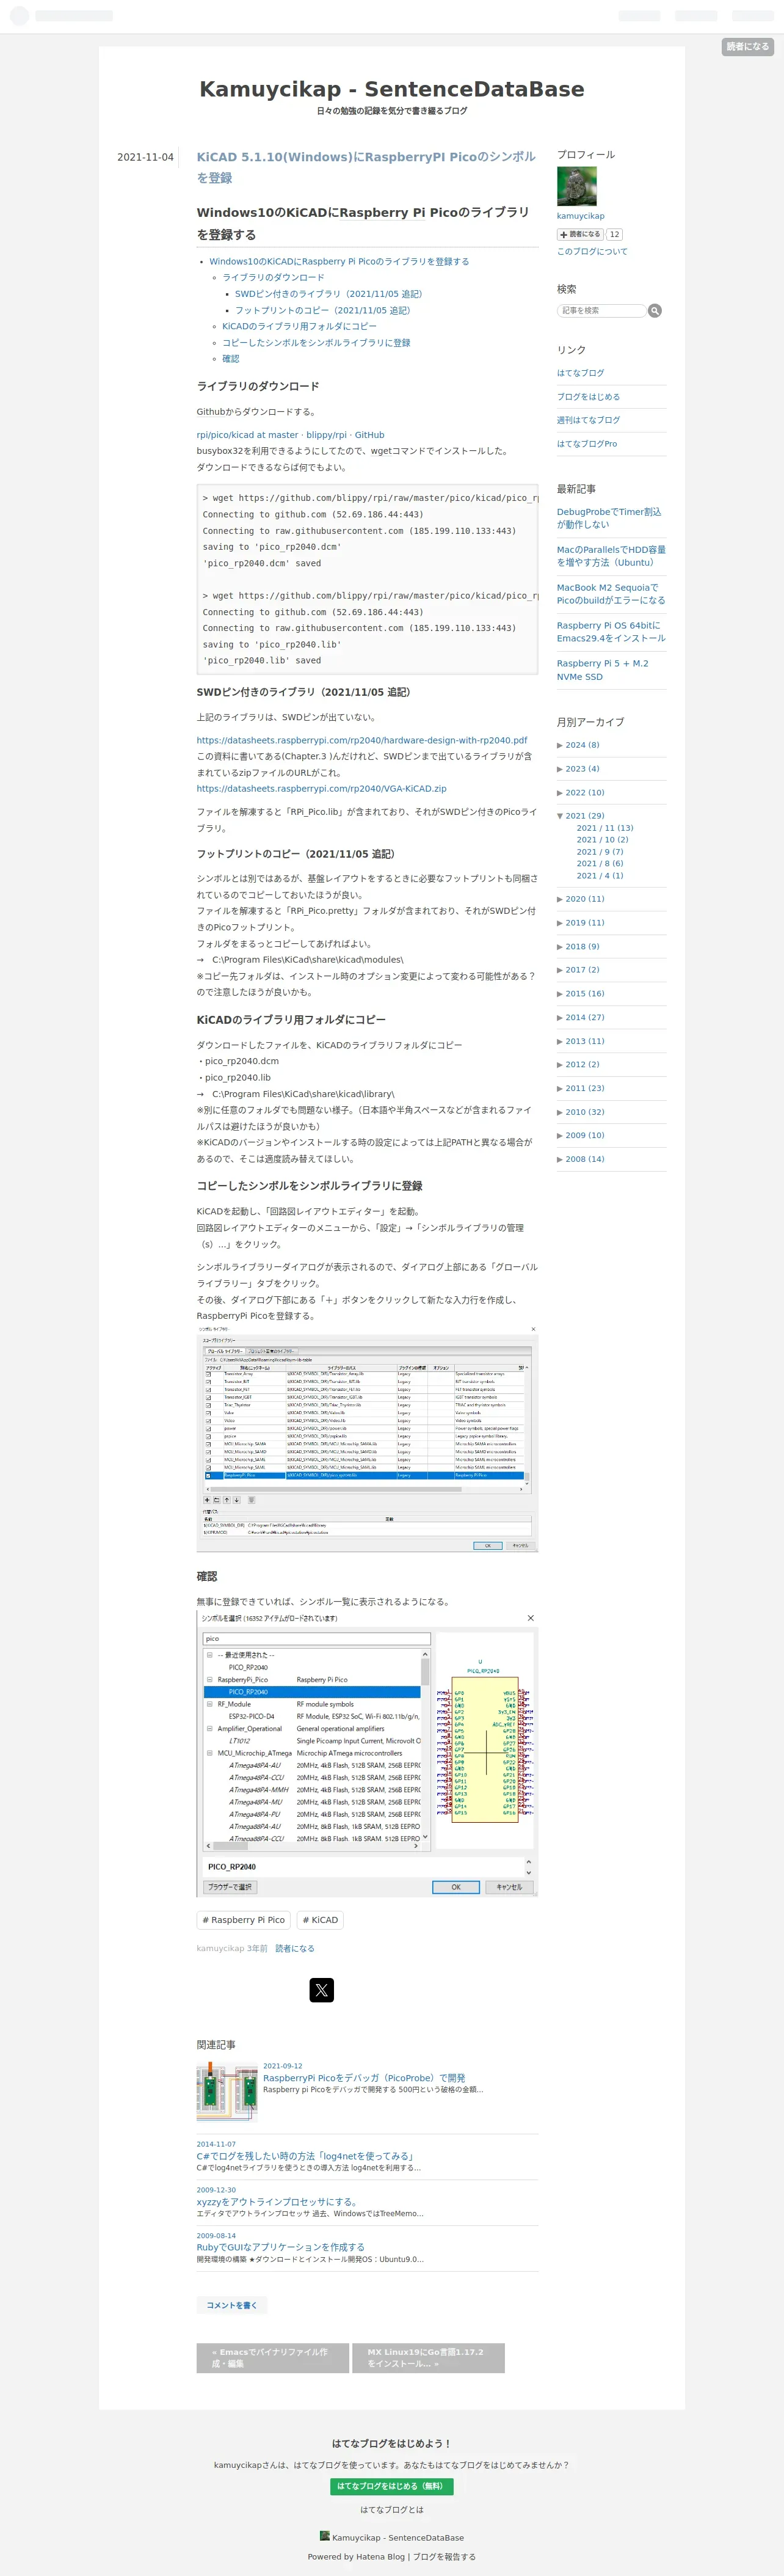Click the subscriber count 12 badge

pos(614,234)
